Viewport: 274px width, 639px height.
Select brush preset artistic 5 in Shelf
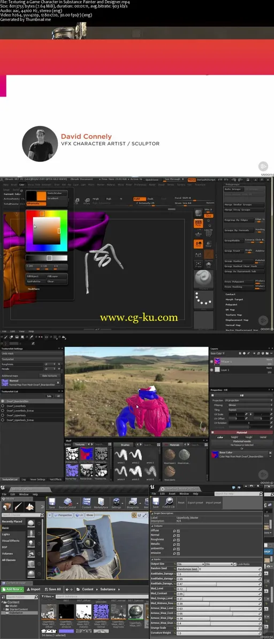tap(135, 471)
